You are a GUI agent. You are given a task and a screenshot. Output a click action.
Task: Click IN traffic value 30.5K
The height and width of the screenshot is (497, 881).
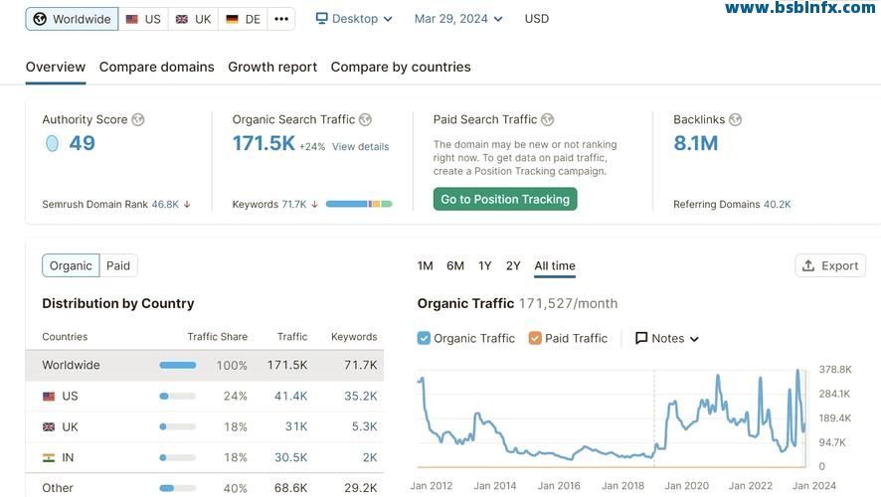click(291, 457)
